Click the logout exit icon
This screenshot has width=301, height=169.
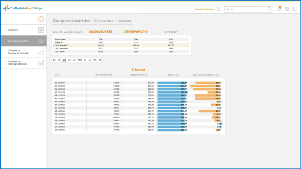[x=295, y=9]
